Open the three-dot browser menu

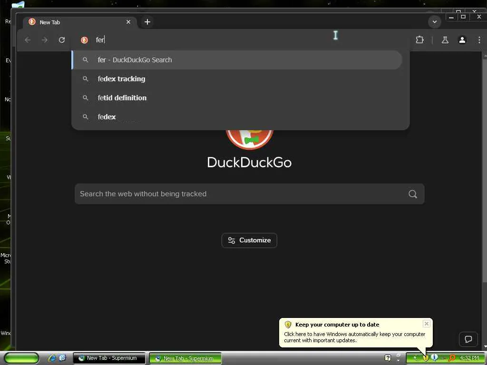point(479,40)
